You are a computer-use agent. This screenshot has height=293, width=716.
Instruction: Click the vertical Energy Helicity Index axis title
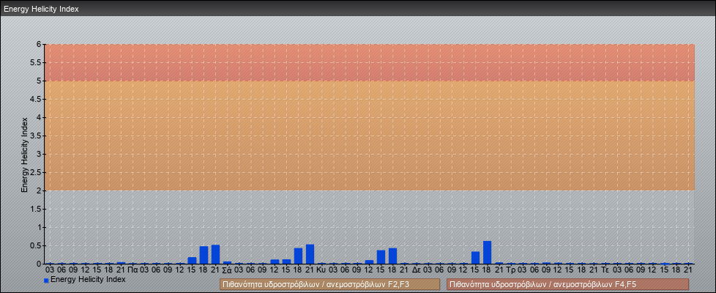click(25, 155)
